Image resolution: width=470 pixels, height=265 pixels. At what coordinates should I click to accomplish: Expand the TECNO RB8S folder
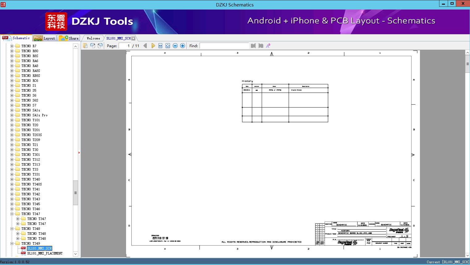(x=12, y=76)
